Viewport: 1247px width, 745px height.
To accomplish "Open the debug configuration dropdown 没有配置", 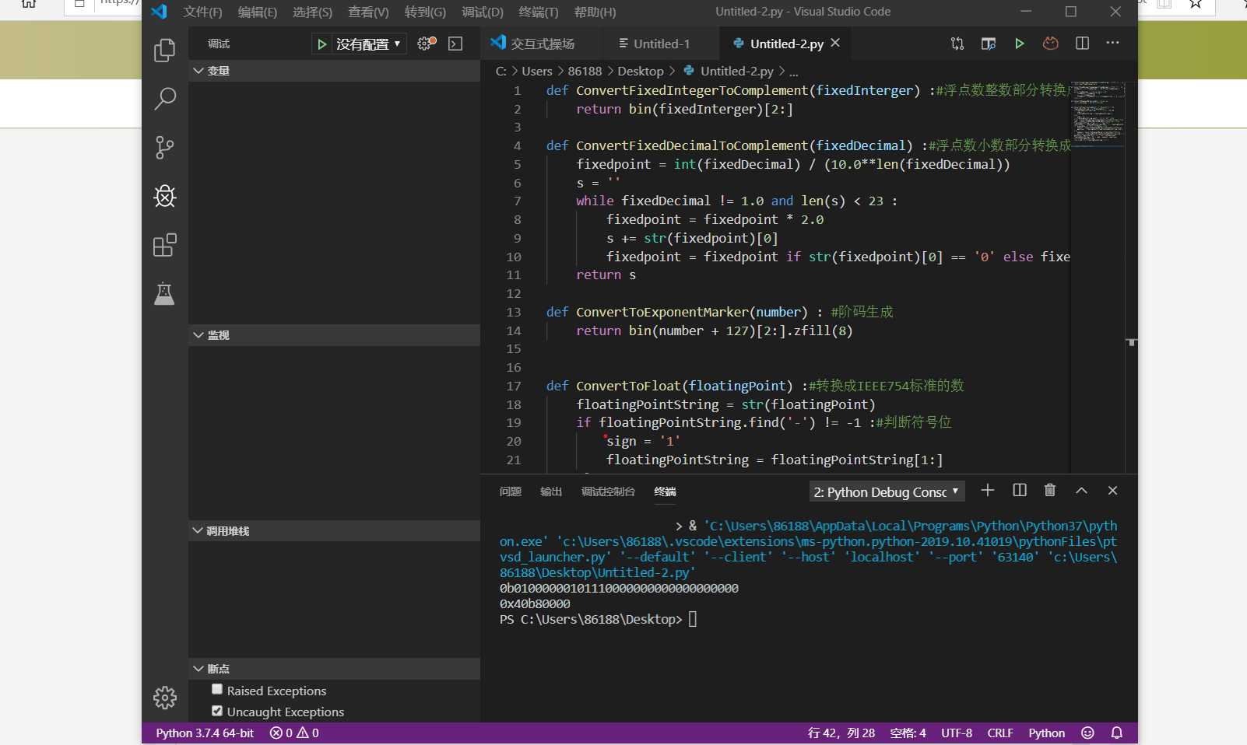I will pyautogui.click(x=368, y=44).
